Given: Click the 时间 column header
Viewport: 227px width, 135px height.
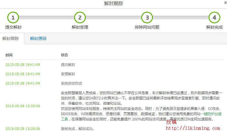Looking at the screenshot, I should click(x=9, y=55).
